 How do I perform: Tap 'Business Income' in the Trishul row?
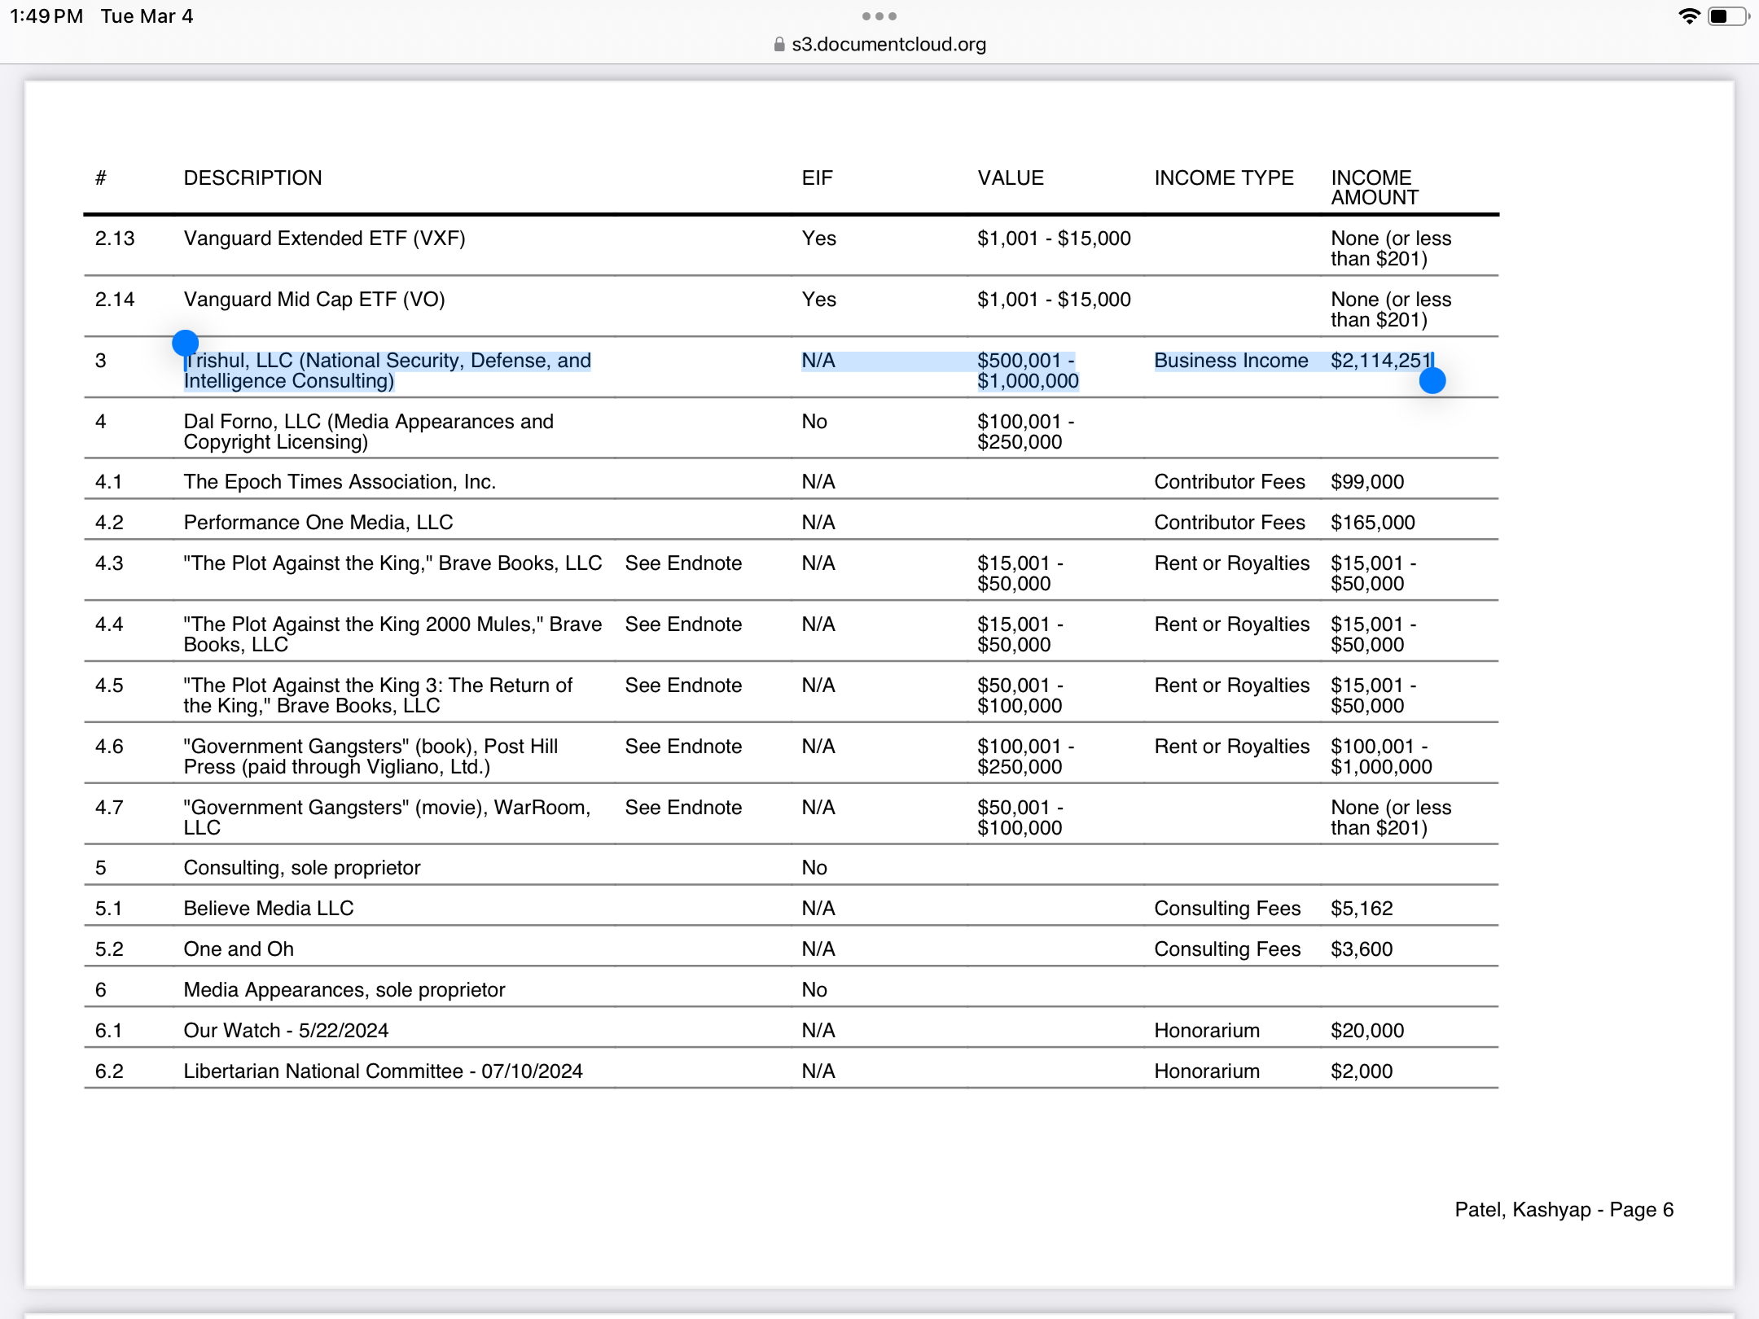(1231, 361)
